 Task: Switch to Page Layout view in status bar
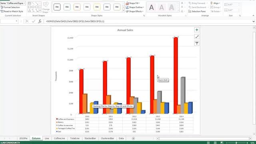coord(215,143)
